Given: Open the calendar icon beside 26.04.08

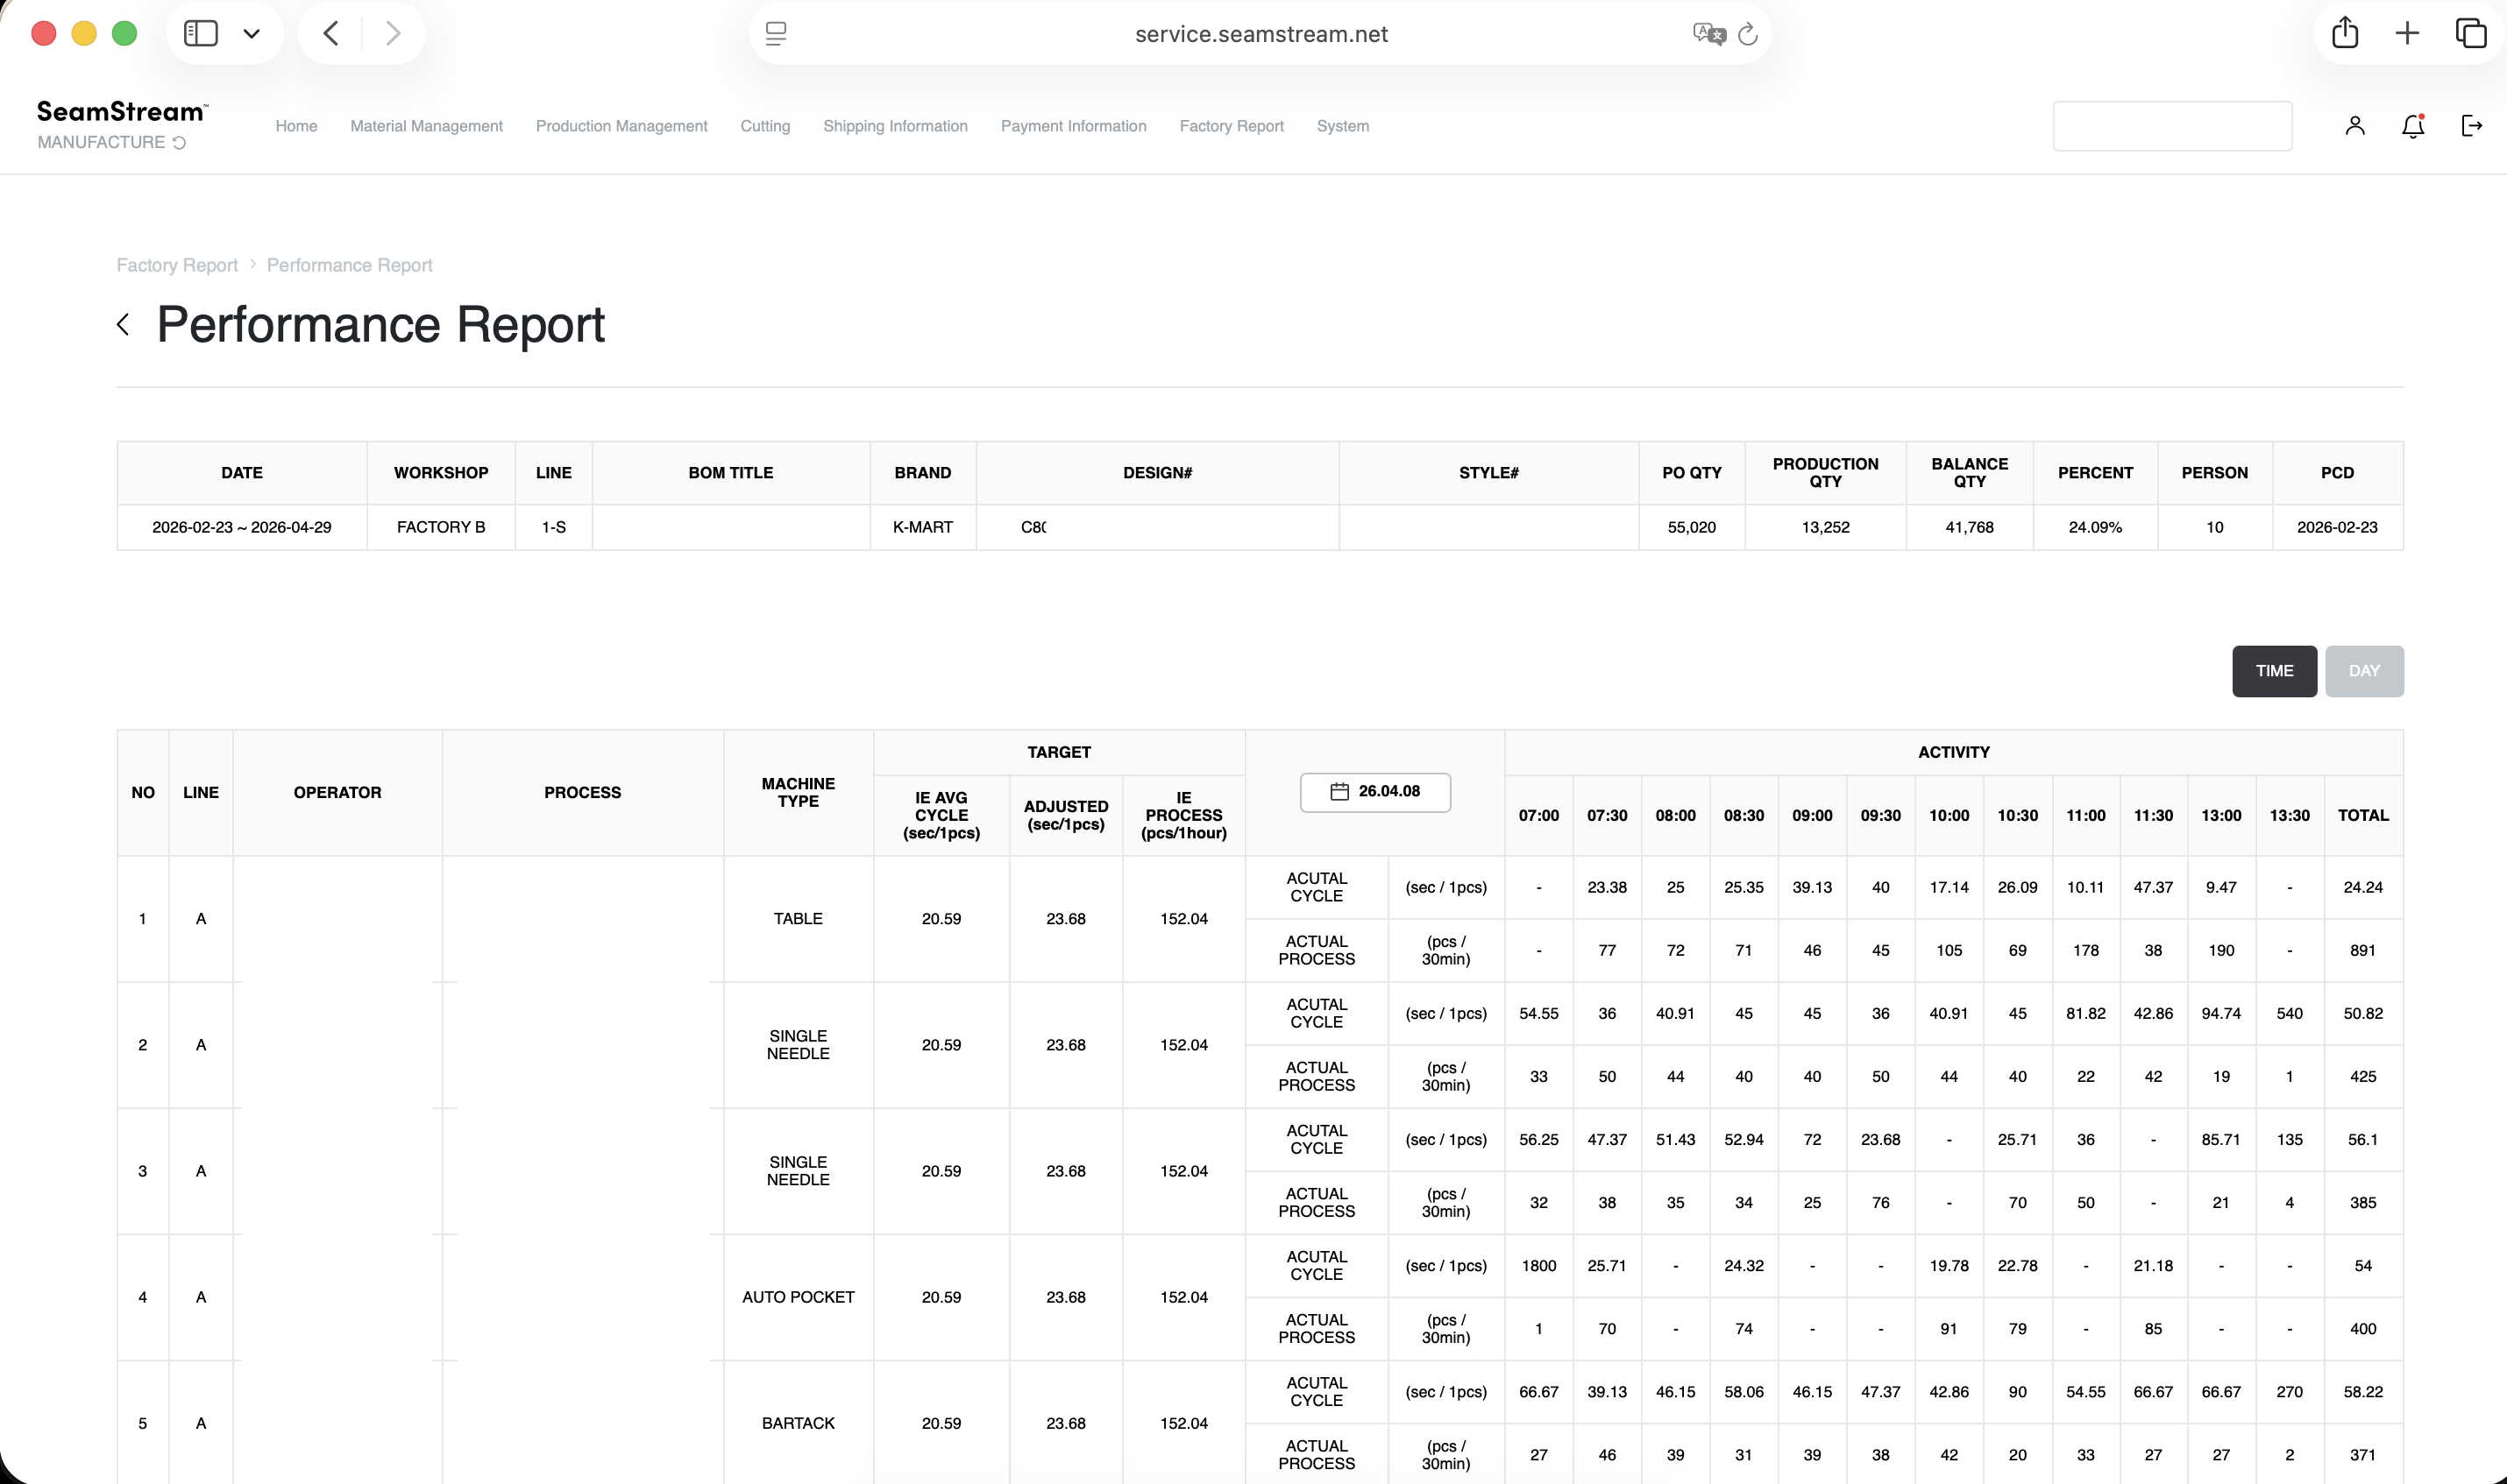Looking at the screenshot, I should [1340, 791].
